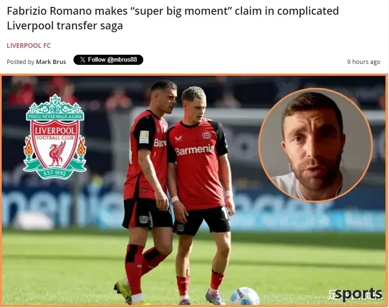Click the Leverkusen crest on left player's shorts
This screenshot has height=308, width=389.
(x=144, y=219)
